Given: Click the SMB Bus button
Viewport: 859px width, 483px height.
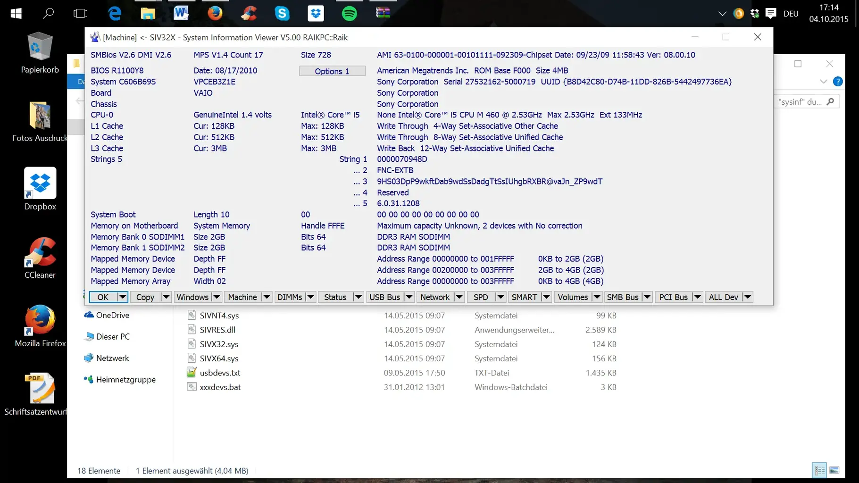Looking at the screenshot, I should coord(623,297).
